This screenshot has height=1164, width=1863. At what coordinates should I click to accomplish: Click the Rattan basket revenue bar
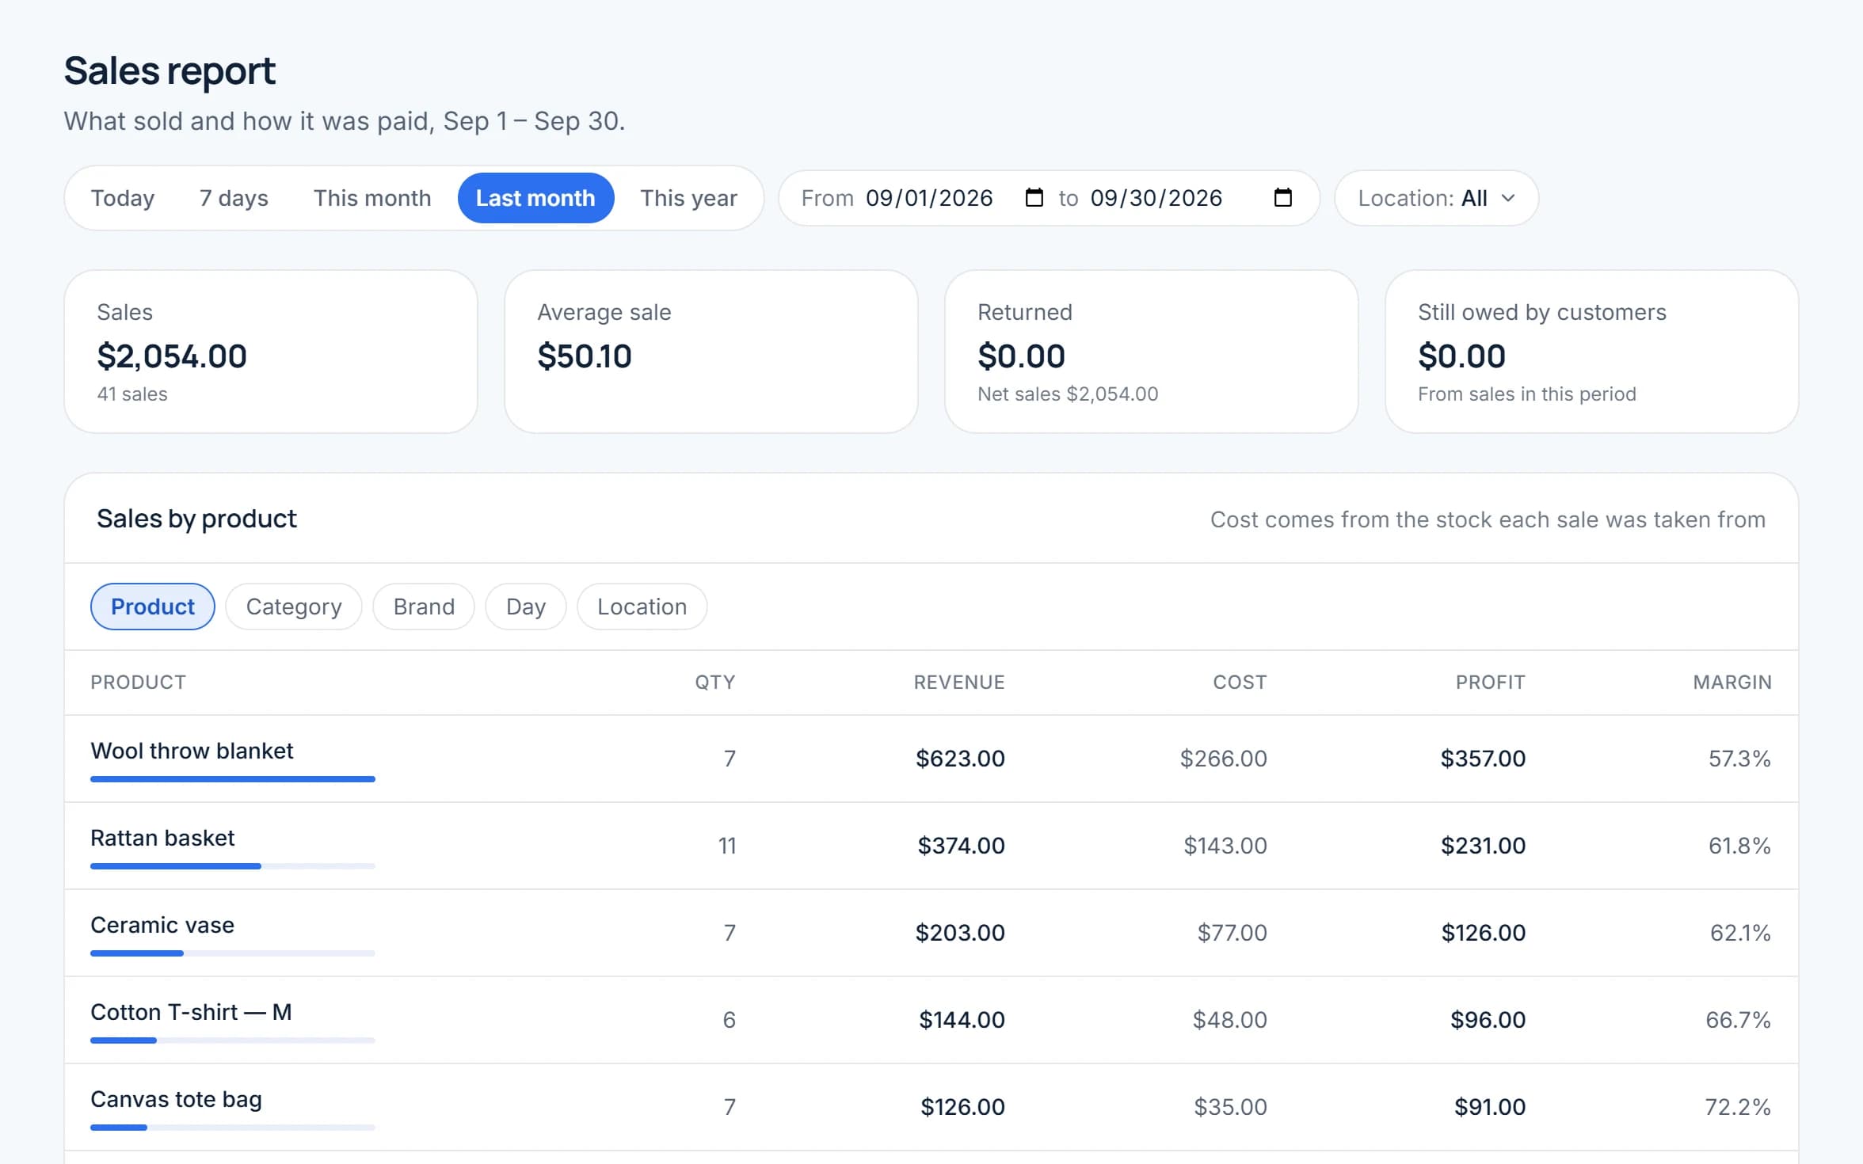pyautogui.click(x=233, y=866)
